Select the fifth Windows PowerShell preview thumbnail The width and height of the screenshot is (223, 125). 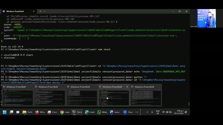(146, 95)
